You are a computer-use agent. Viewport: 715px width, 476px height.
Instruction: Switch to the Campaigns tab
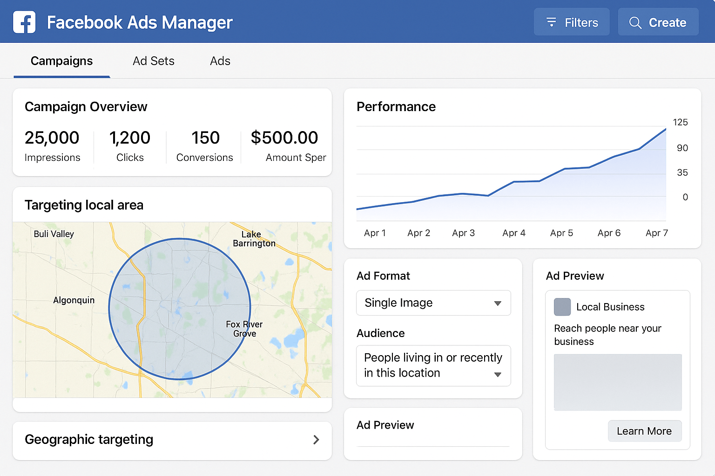tap(62, 61)
